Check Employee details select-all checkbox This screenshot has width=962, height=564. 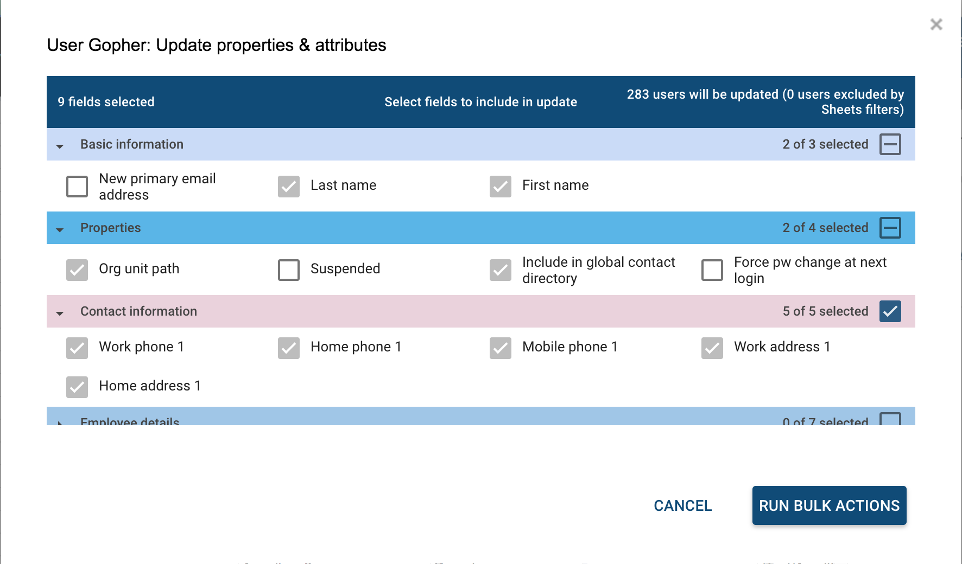pyautogui.click(x=890, y=420)
